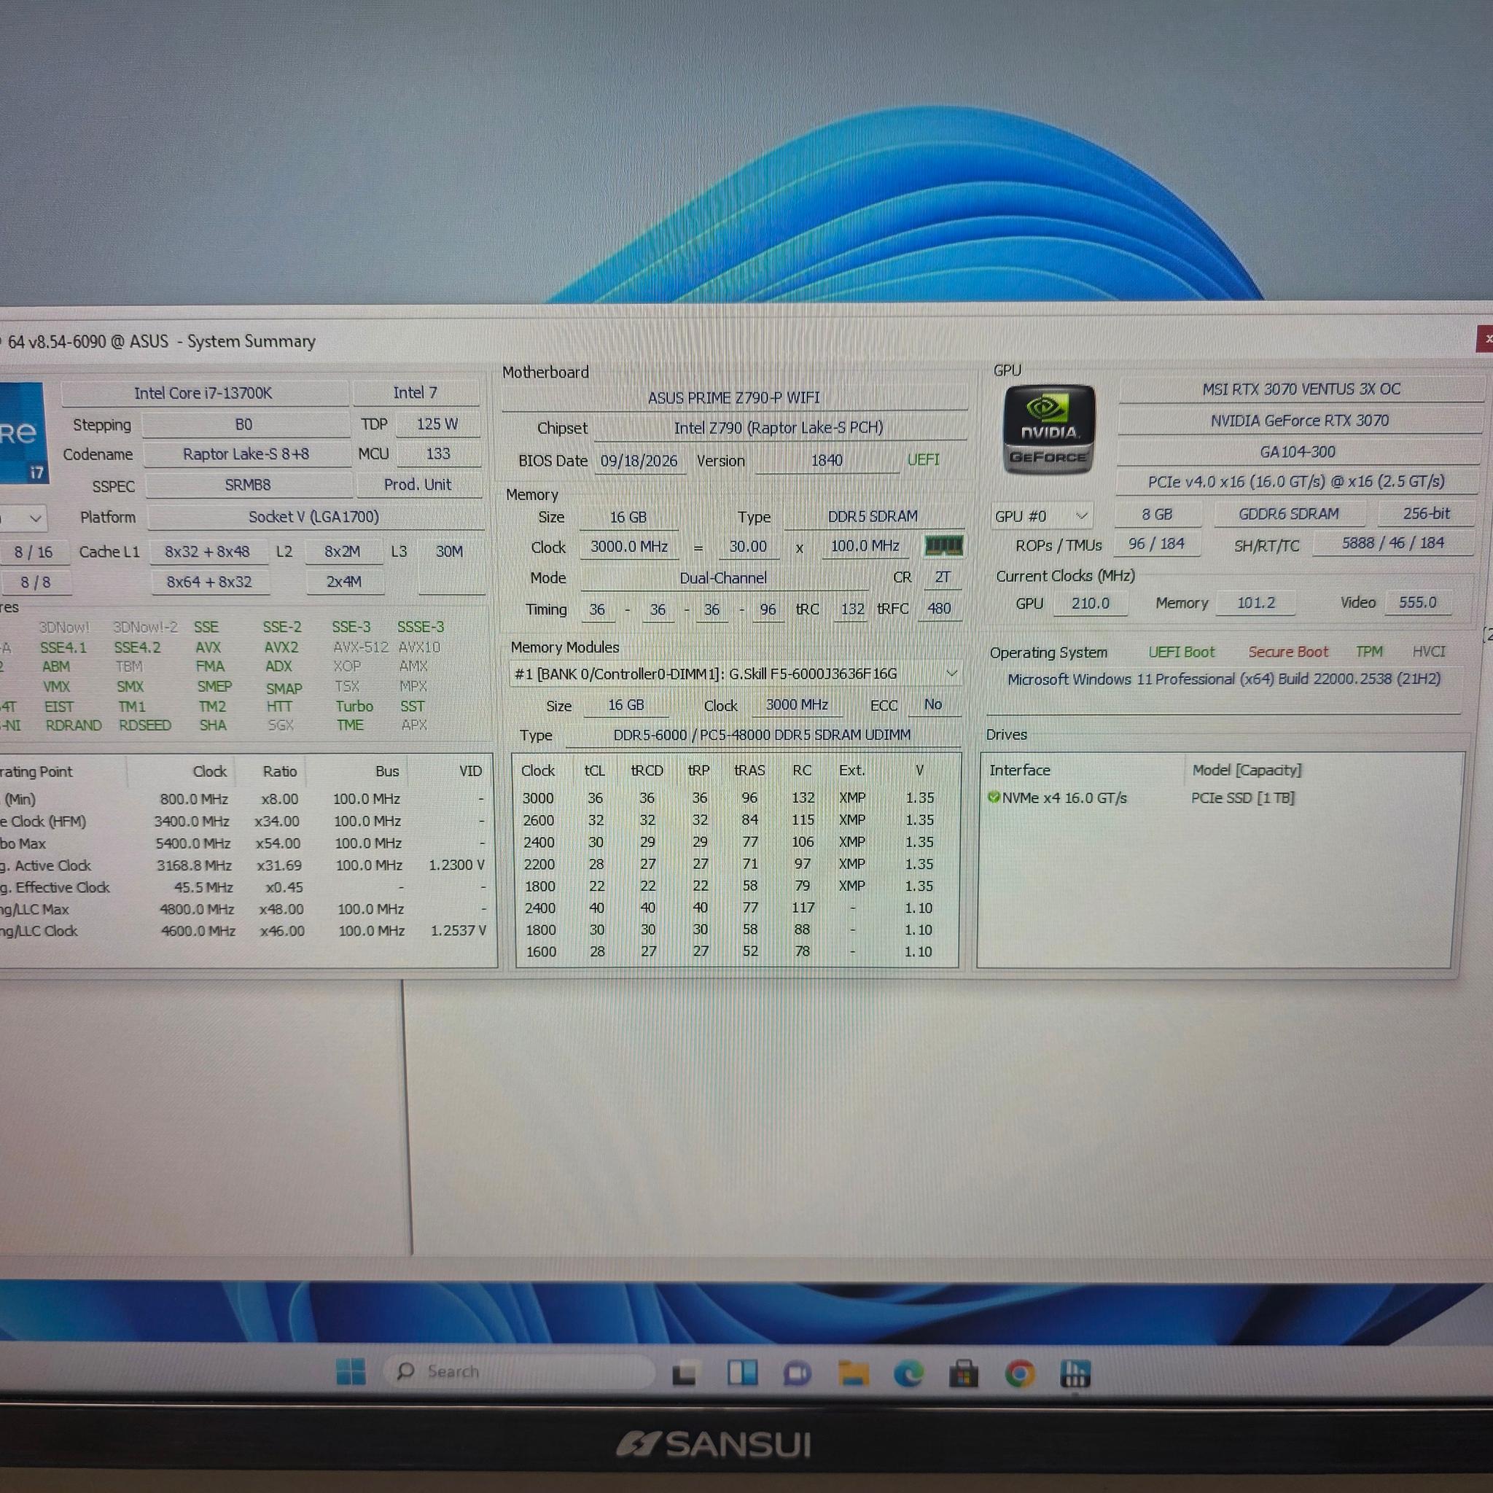Click the UEFI label beside BIOS version
The image size is (1493, 1493).
coord(924,460)
